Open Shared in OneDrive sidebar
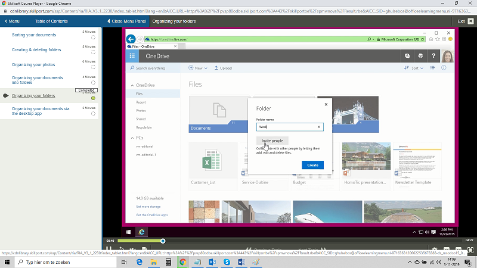Viewport: 477px width, 268px height. (141, 119)
